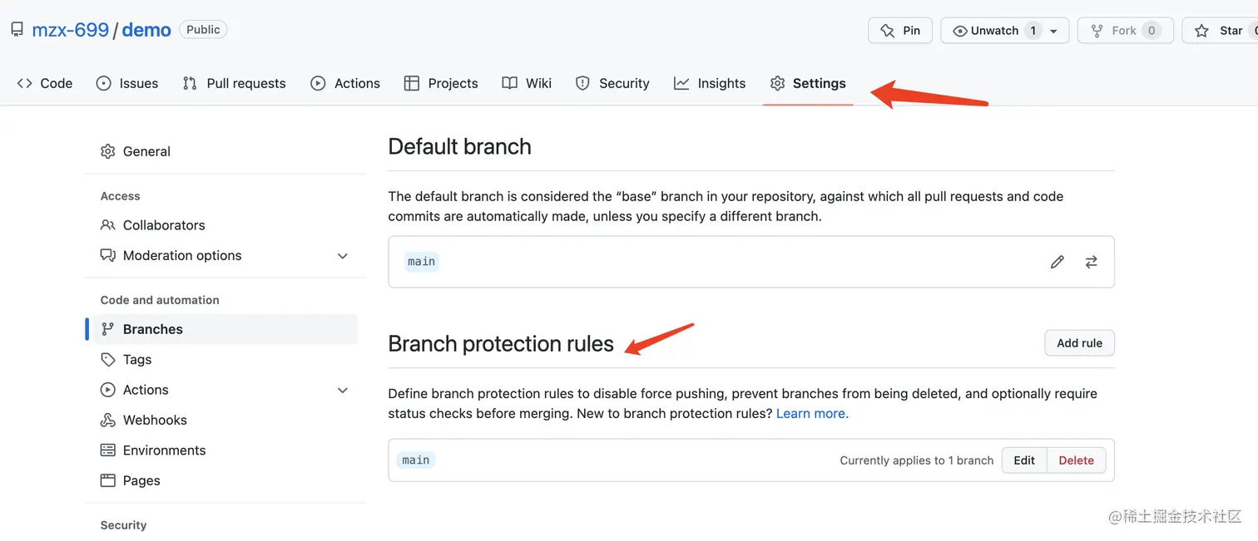Open the mzx-699 owner profile link
The height and width of the screenshot is (541, 1258).
point(71,30)
